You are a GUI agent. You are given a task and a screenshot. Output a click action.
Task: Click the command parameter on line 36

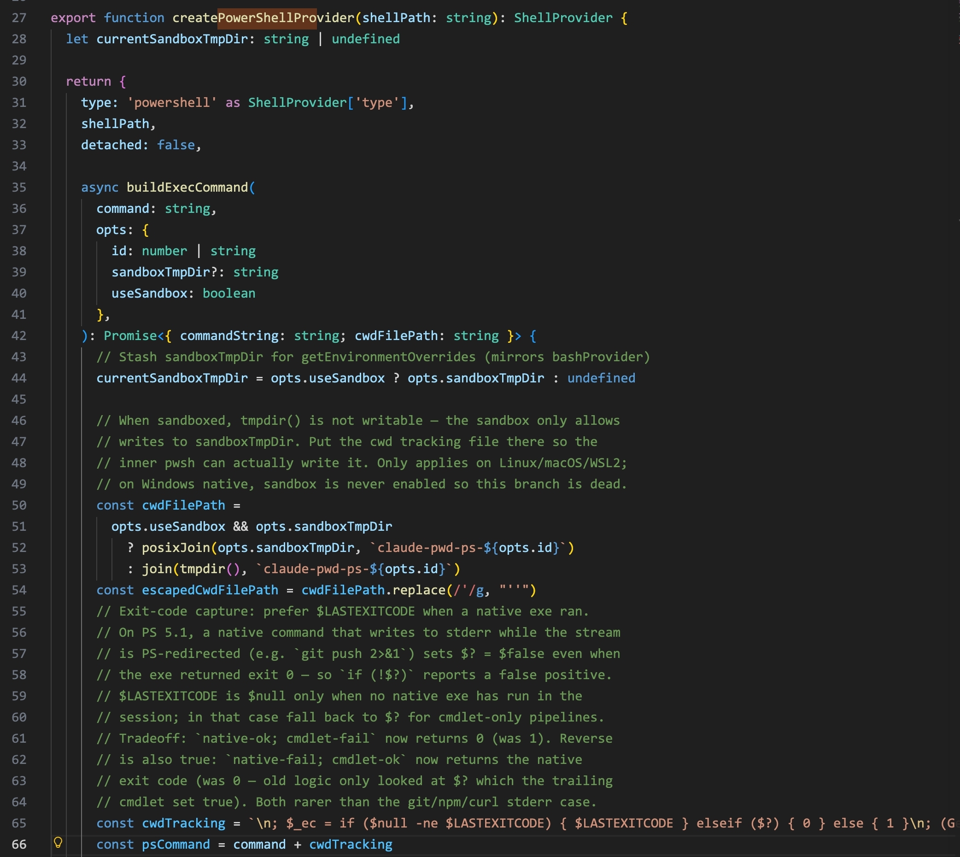pyautogui.click(x=123, y=209)
